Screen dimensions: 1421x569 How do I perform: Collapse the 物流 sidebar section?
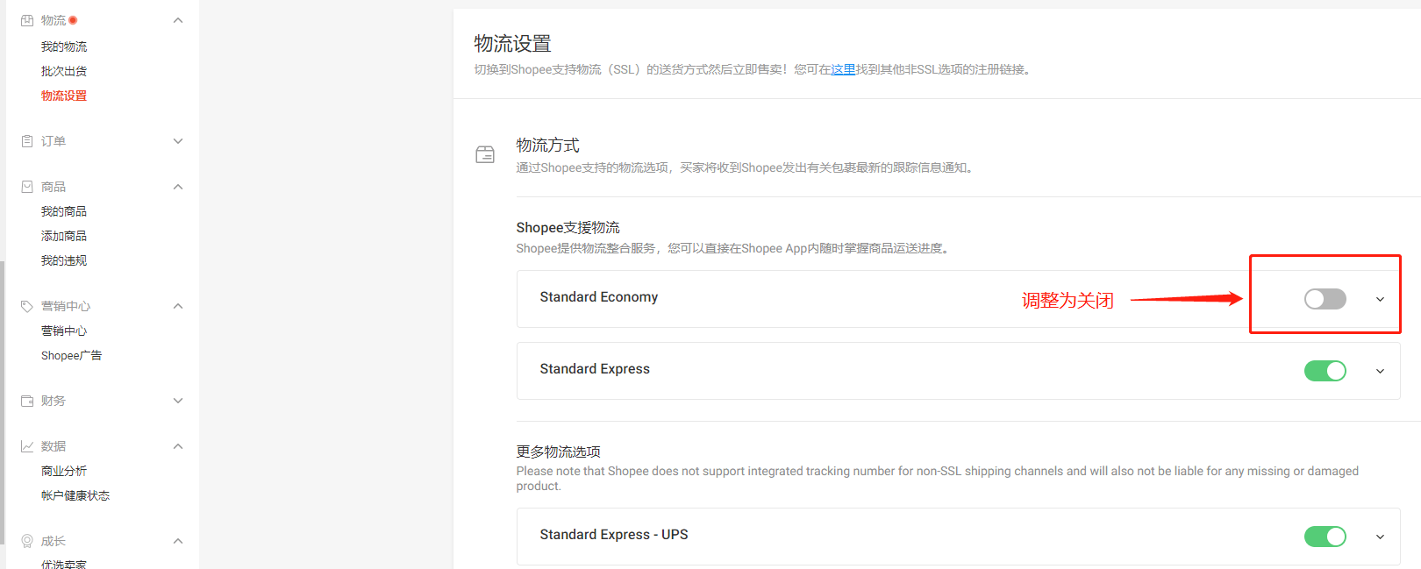click(x=178, y=20)
